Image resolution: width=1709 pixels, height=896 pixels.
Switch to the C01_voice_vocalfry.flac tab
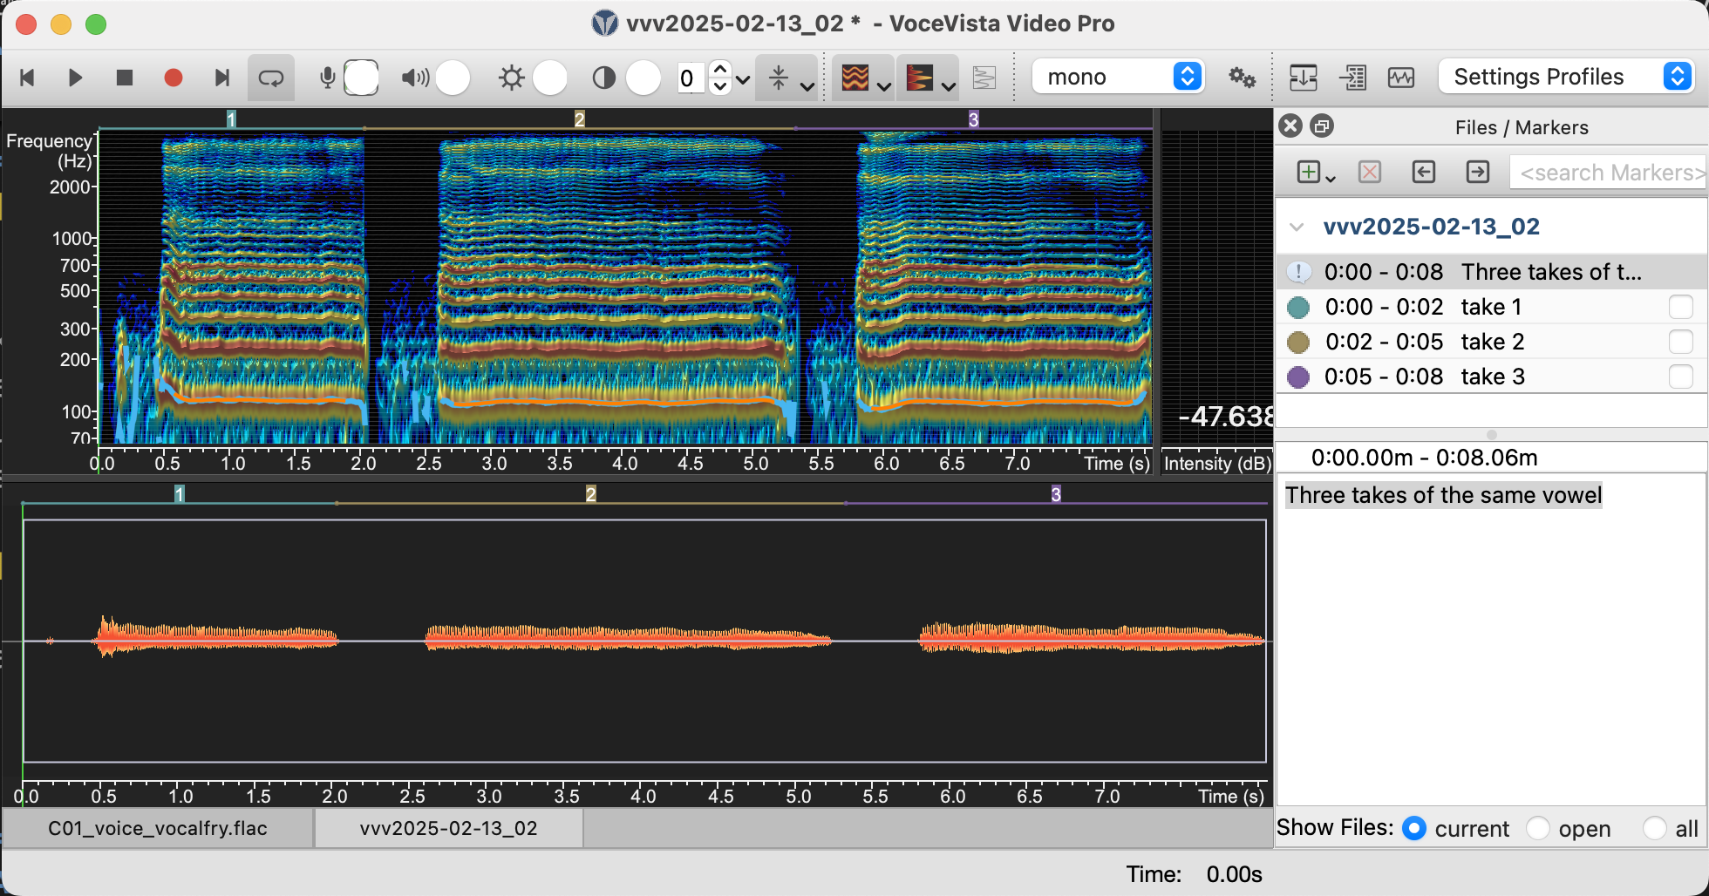click(x=158, y=828)
